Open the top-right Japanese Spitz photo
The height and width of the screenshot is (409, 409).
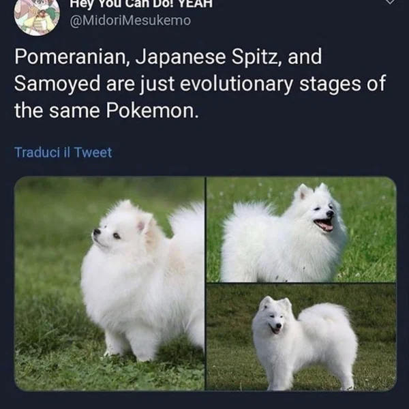pos(301,230)
